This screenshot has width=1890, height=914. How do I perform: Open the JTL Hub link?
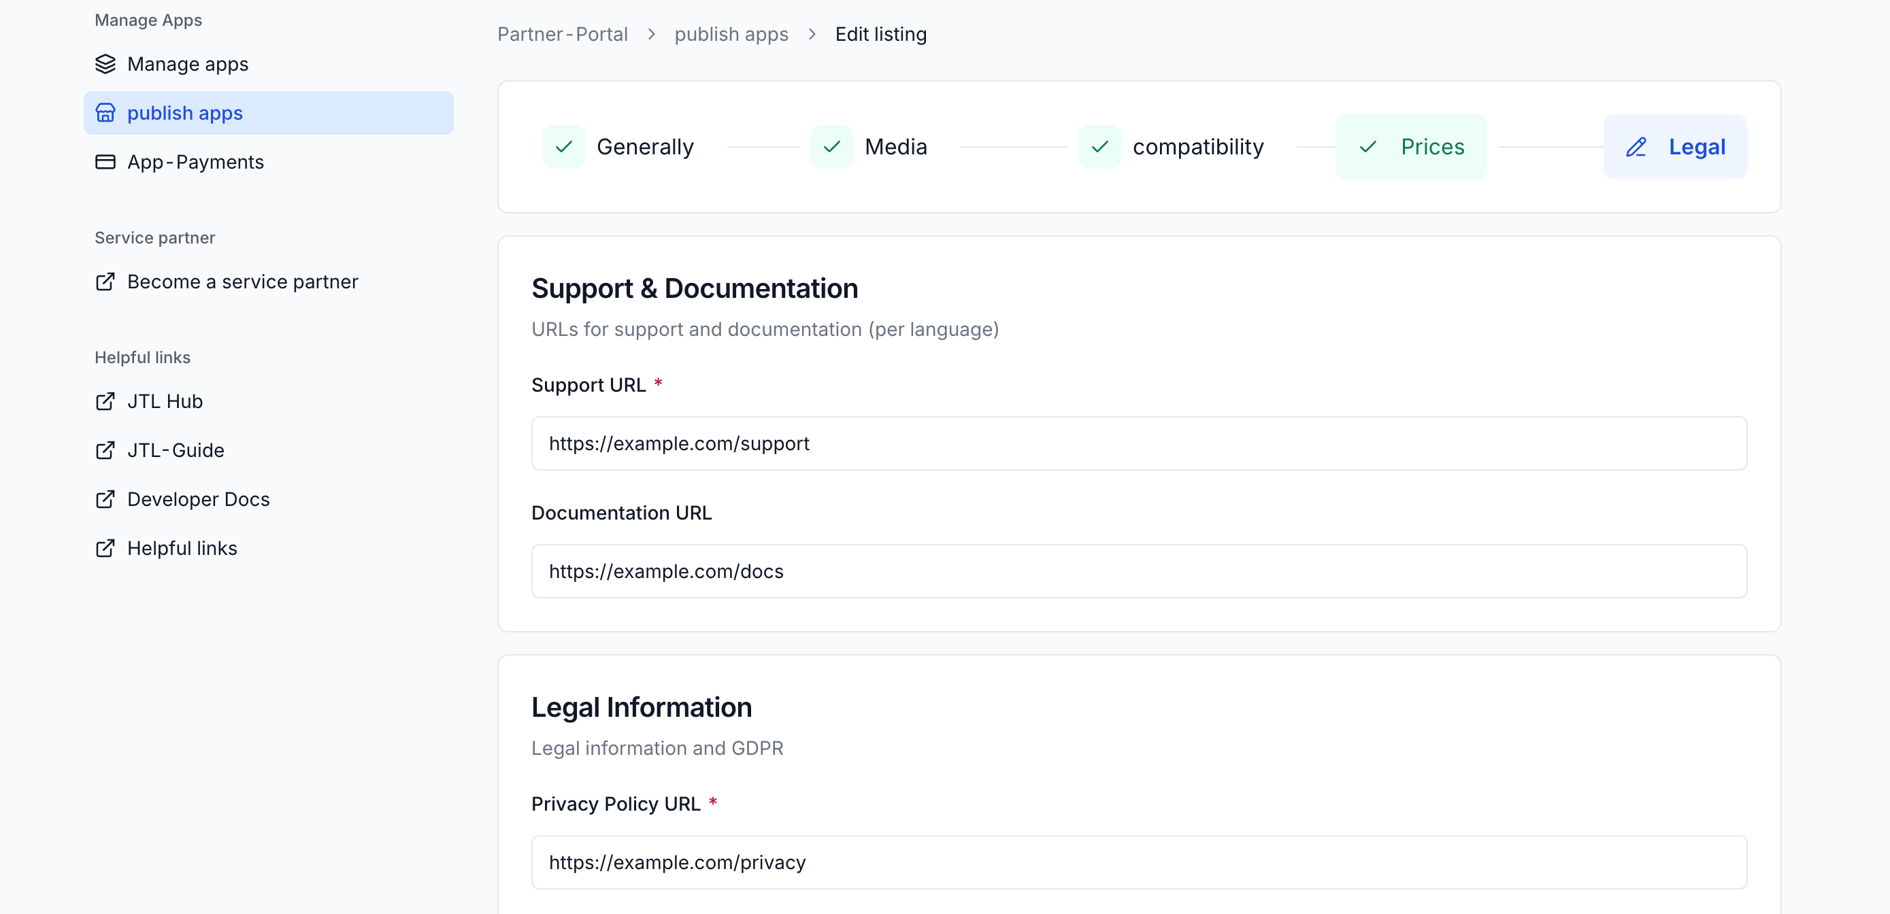(x=269, y=401)
